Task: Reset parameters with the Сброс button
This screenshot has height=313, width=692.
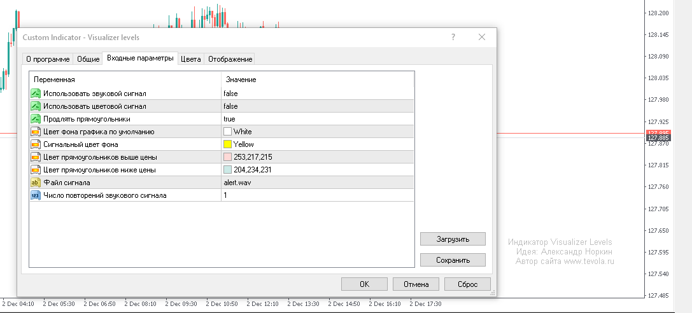Action: click(x=467, y=284)
